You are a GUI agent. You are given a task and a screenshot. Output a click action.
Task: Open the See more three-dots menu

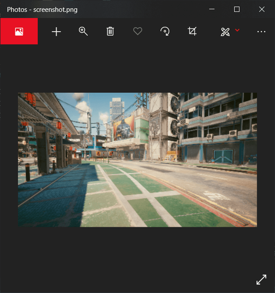261,32
